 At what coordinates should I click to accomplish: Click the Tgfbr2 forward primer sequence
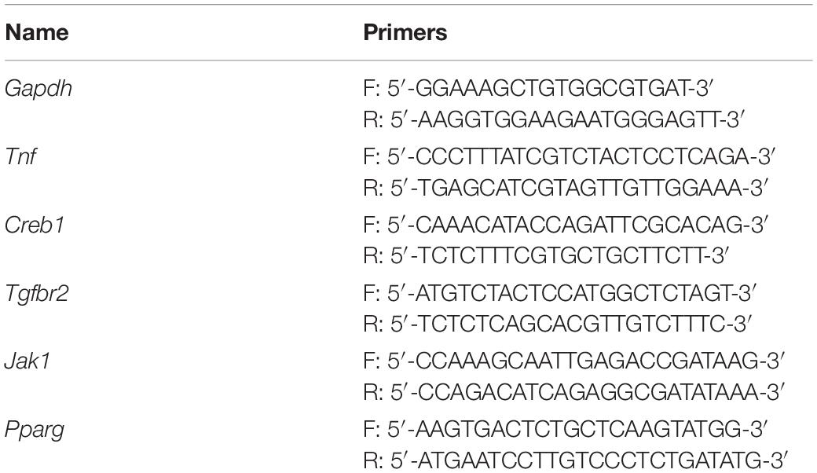pyautogui.click(x=559, y=293)
